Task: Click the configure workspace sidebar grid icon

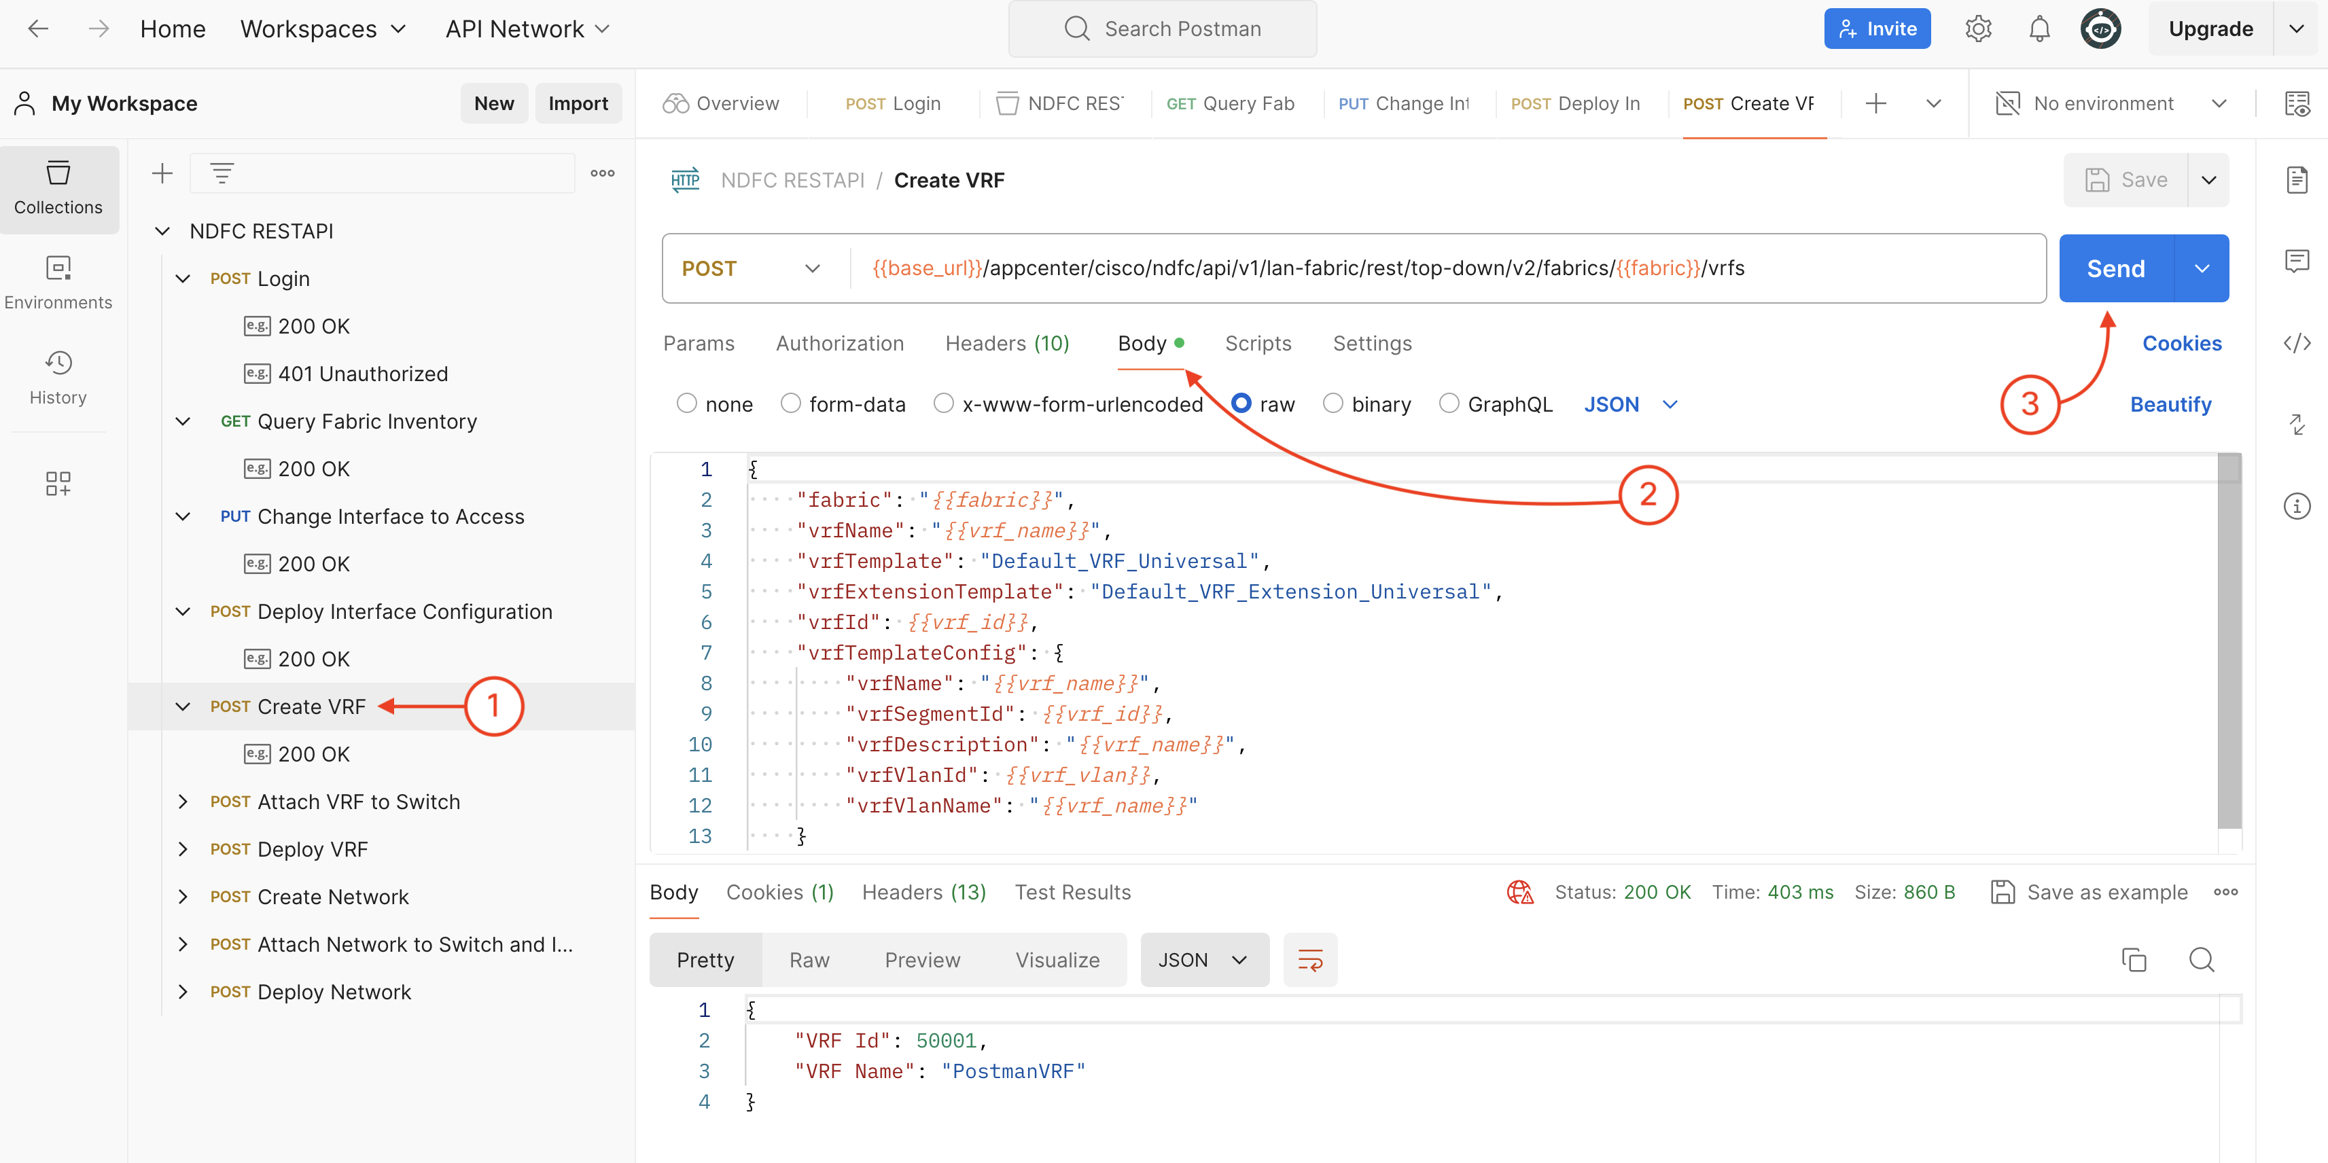Action: pyautogui.click(x=58, y=484)
